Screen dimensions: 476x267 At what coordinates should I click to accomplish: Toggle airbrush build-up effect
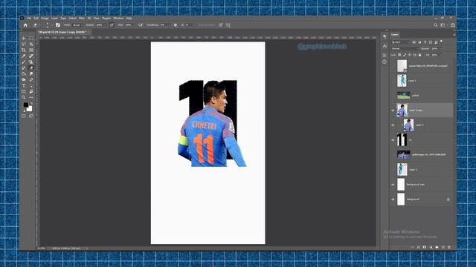pos(141,25)
